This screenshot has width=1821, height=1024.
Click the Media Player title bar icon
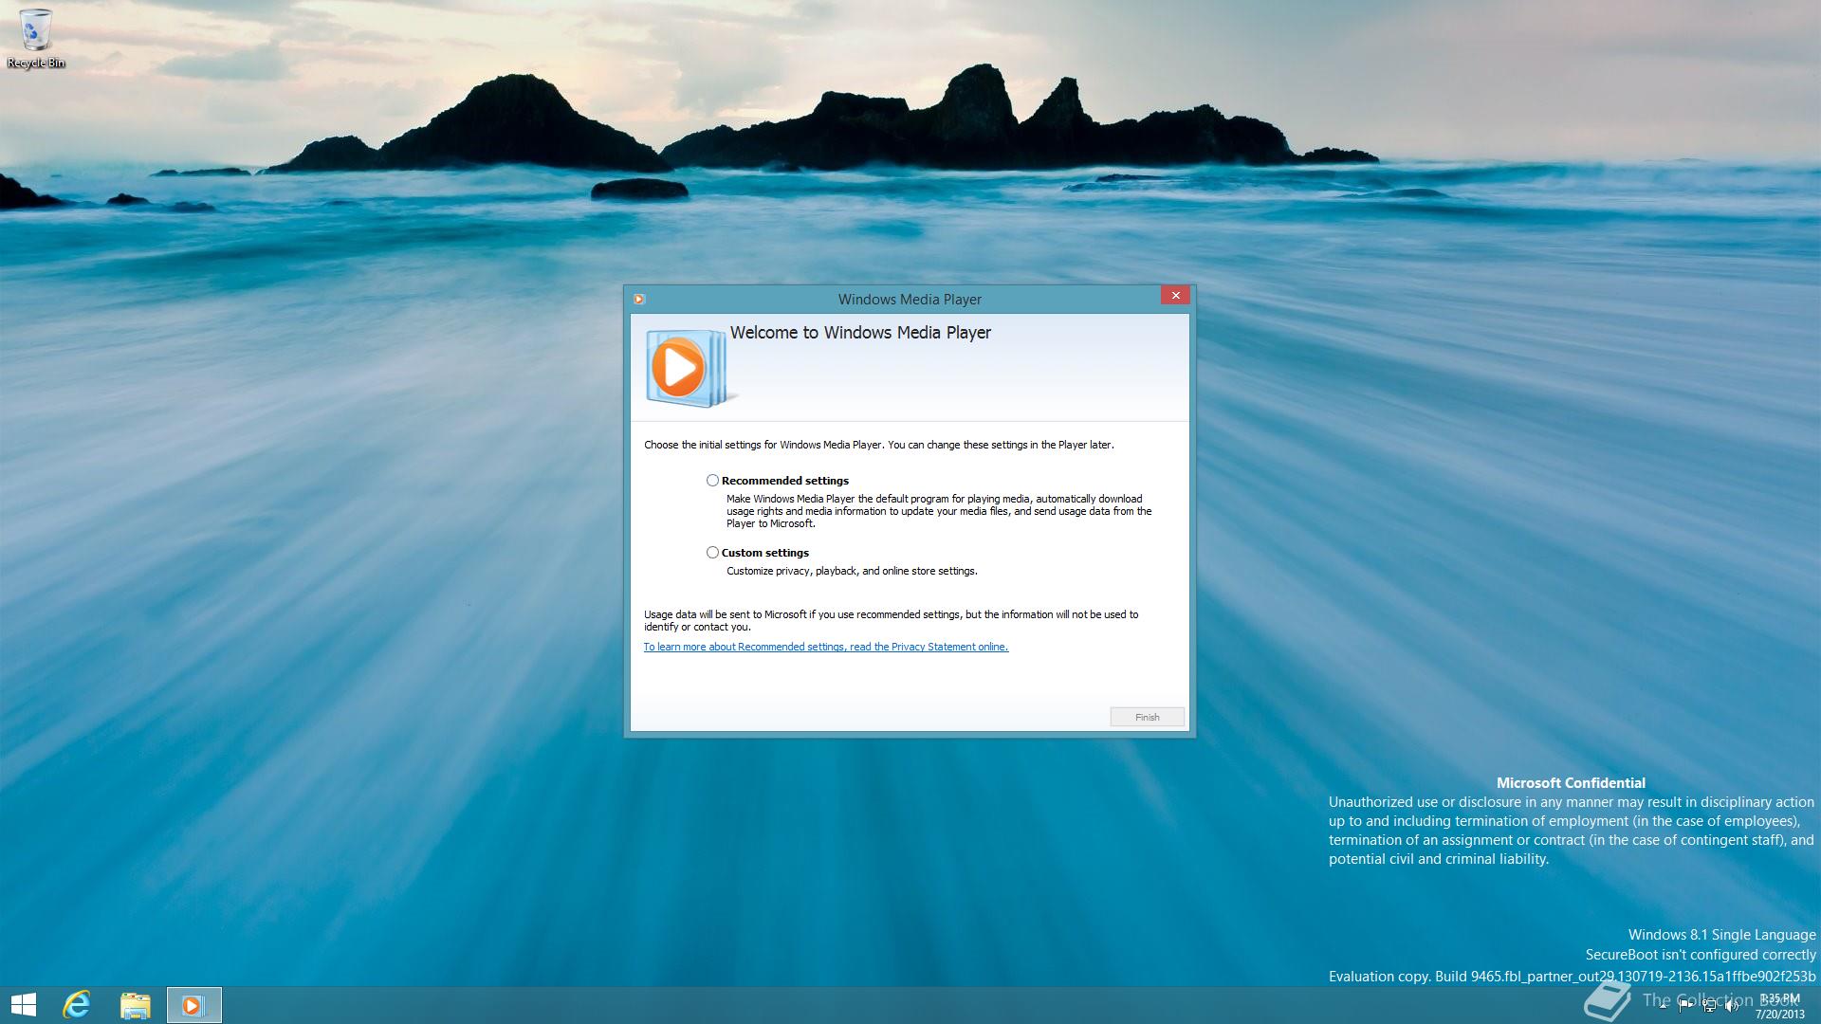pos(639,299)
